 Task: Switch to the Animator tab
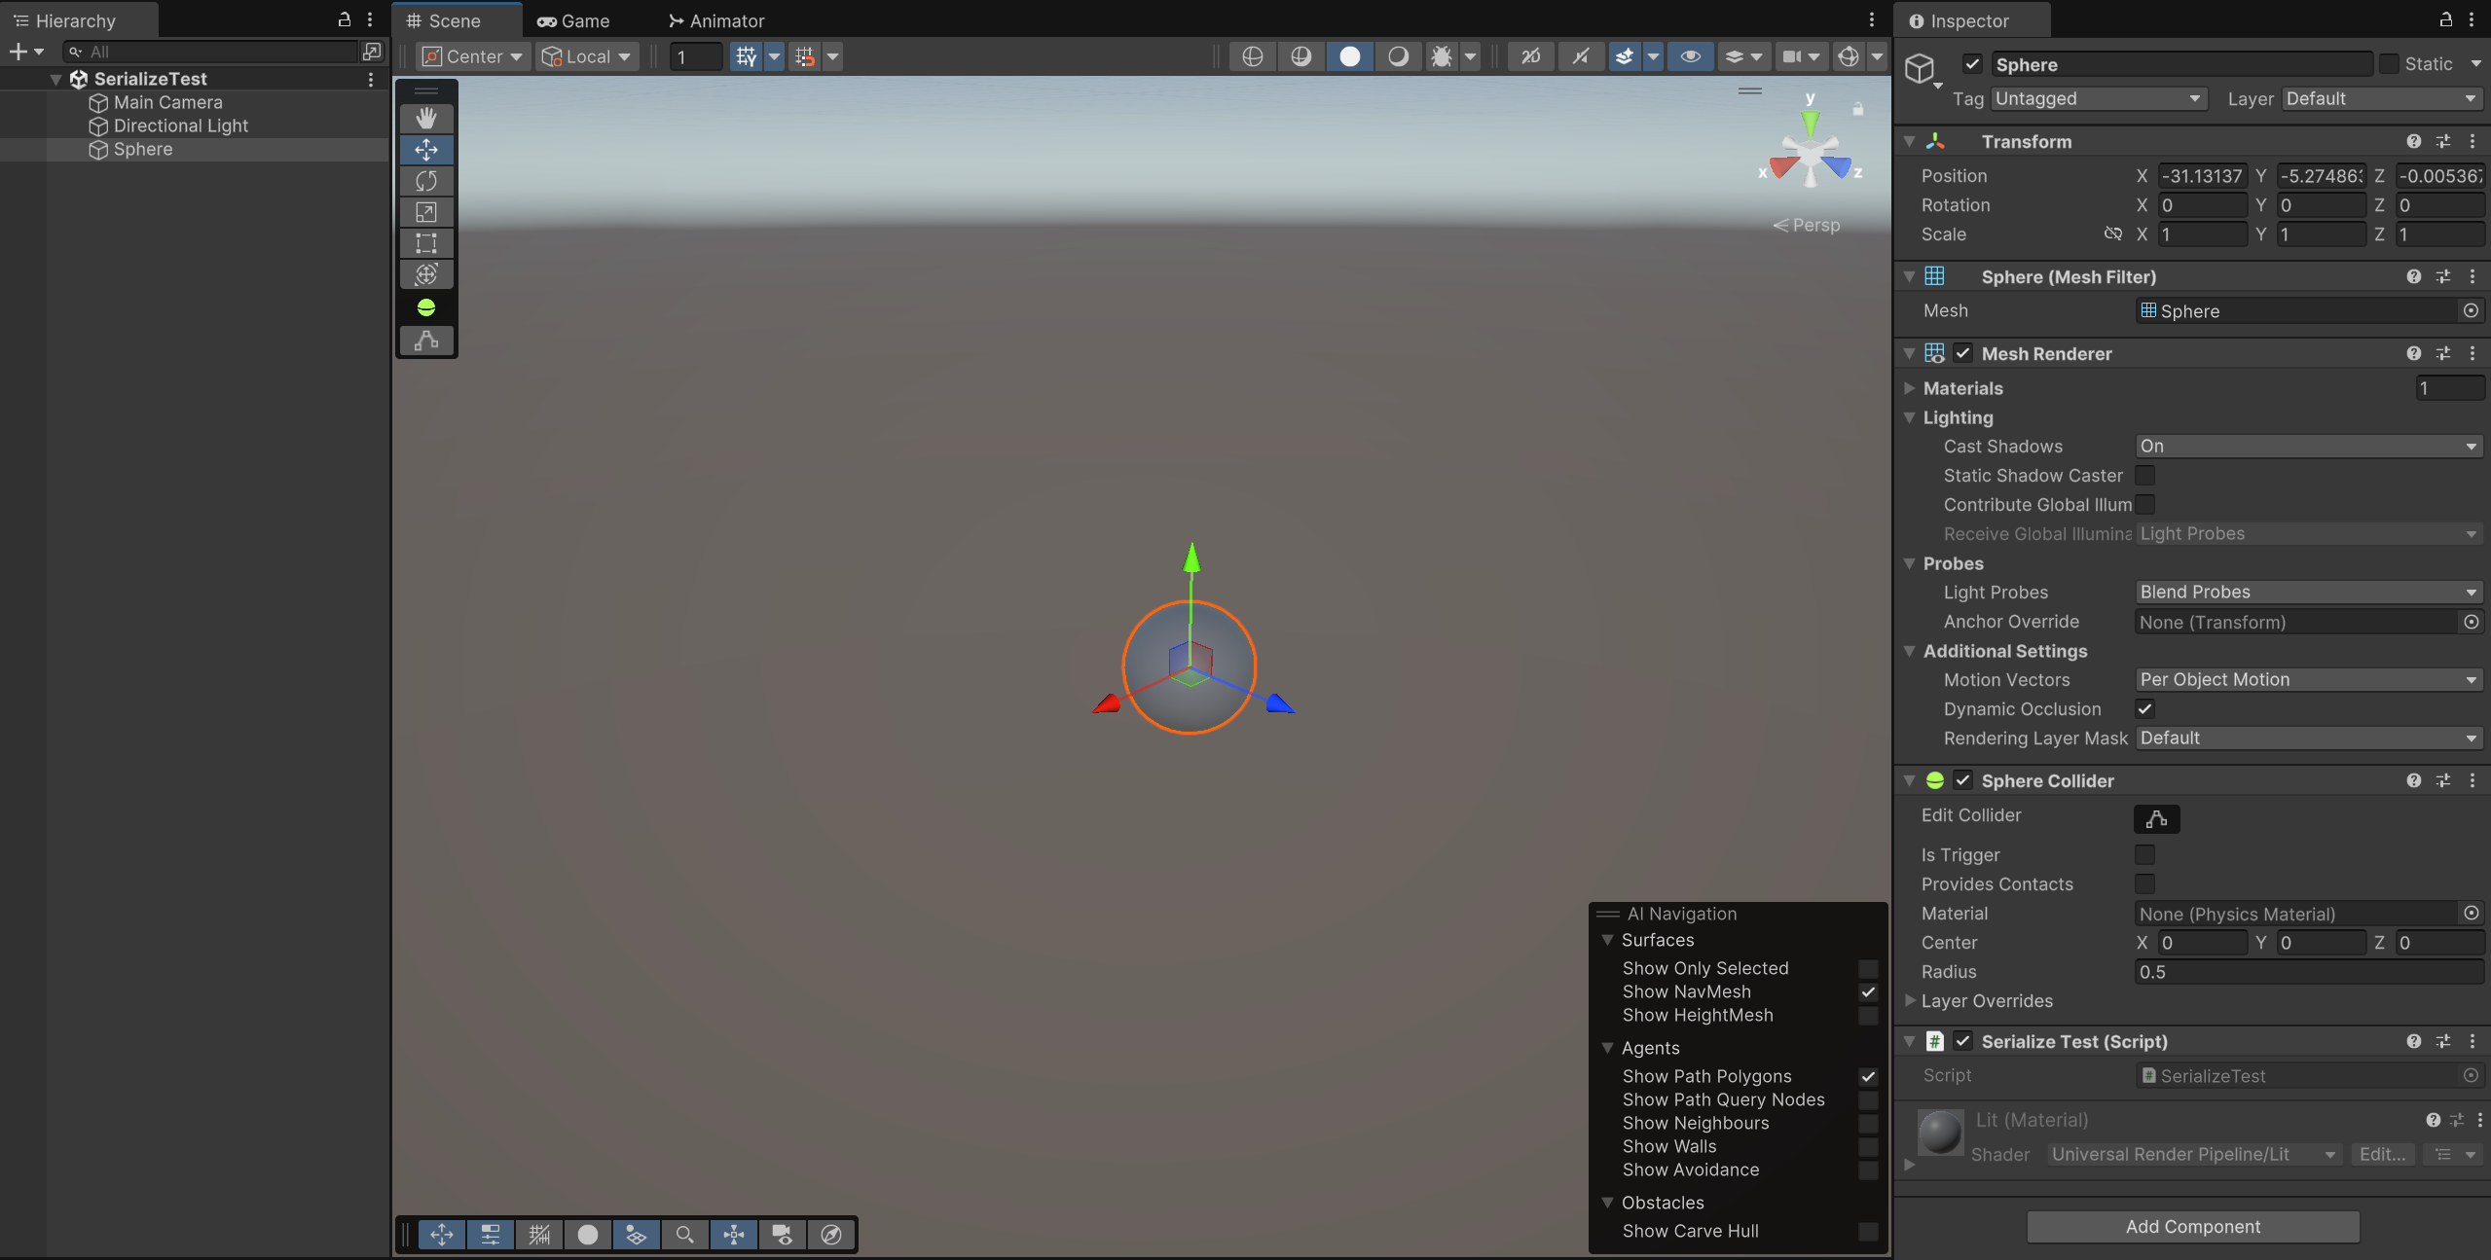point(715,20)
